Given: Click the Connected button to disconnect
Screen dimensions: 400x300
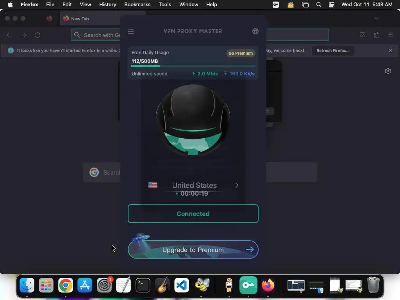Looking at the screenshot, I should click(x=193, y=214).
